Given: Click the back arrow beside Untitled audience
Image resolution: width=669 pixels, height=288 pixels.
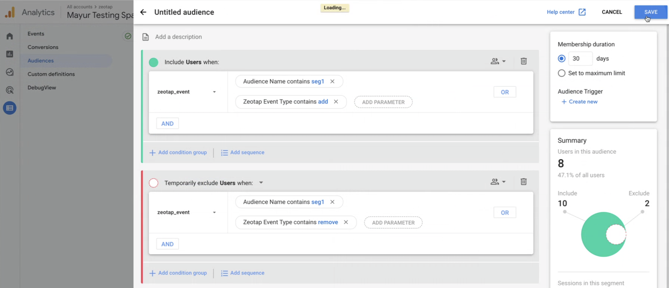Looking at the screenshot, I should 143,12.
